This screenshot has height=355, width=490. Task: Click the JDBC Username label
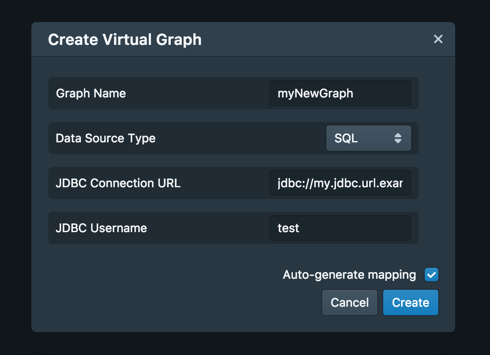(x=101, y=228)
